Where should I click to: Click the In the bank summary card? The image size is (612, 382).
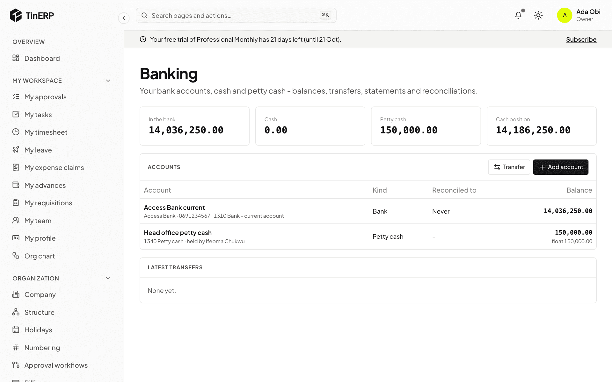click(x=194, y=126)
